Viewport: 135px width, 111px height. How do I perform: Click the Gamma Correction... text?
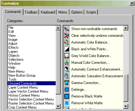click(86, 83)
